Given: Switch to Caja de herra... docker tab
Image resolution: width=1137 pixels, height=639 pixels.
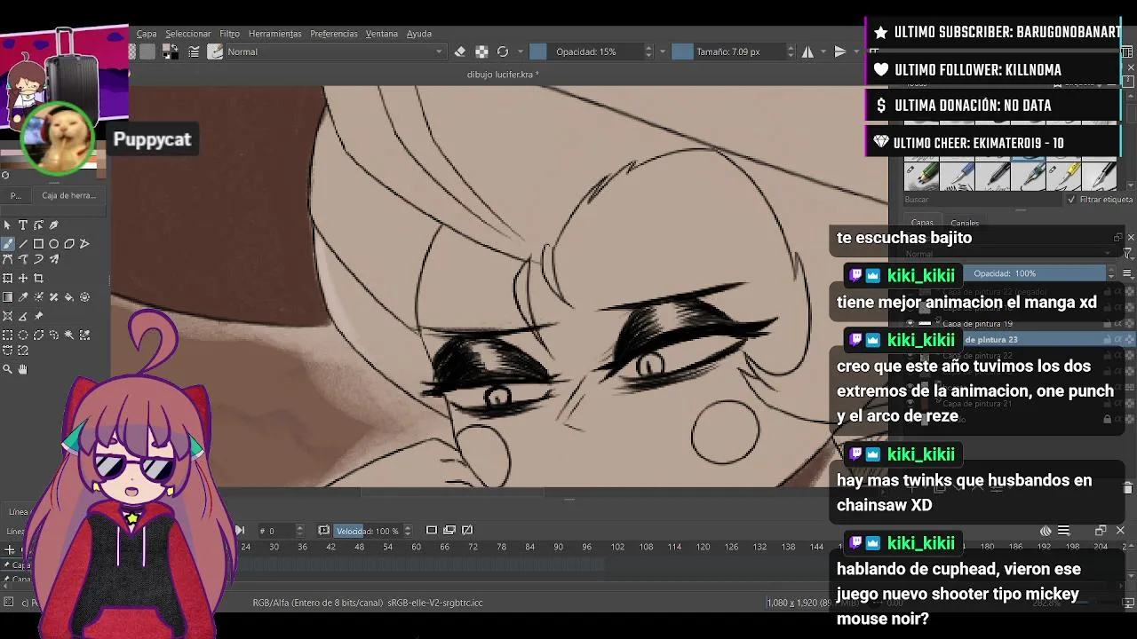Looking at the screenshot, I should (x=69, y=195).
